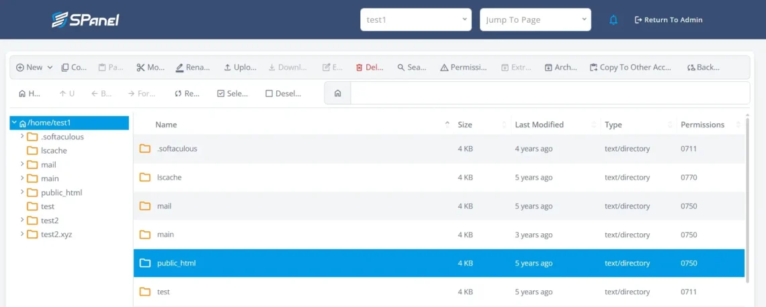This screenshot has height=307, width=766.
Task: Sort by the Name column header
Action: [x=166, y=125]
